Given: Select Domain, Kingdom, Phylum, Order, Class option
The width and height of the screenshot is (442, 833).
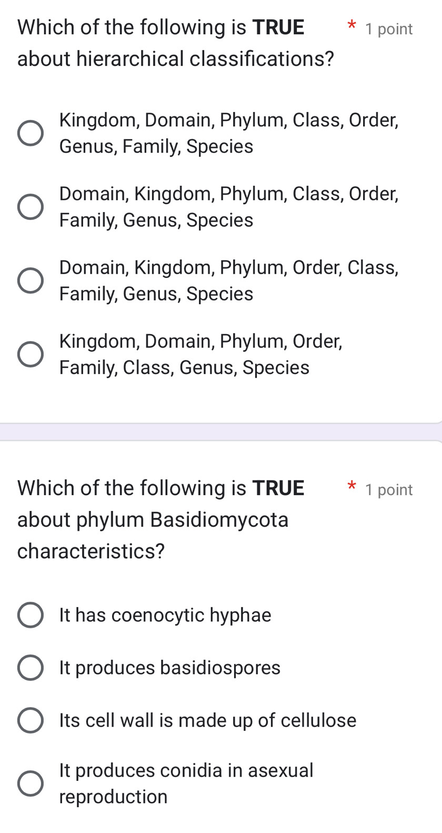Looking at the screenshot, I should tap(229, 280).
